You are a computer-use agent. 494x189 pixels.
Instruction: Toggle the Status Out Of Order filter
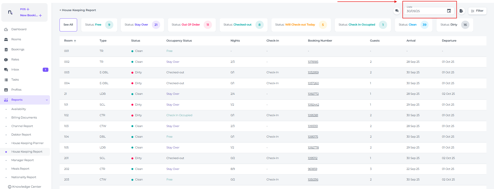191,25
